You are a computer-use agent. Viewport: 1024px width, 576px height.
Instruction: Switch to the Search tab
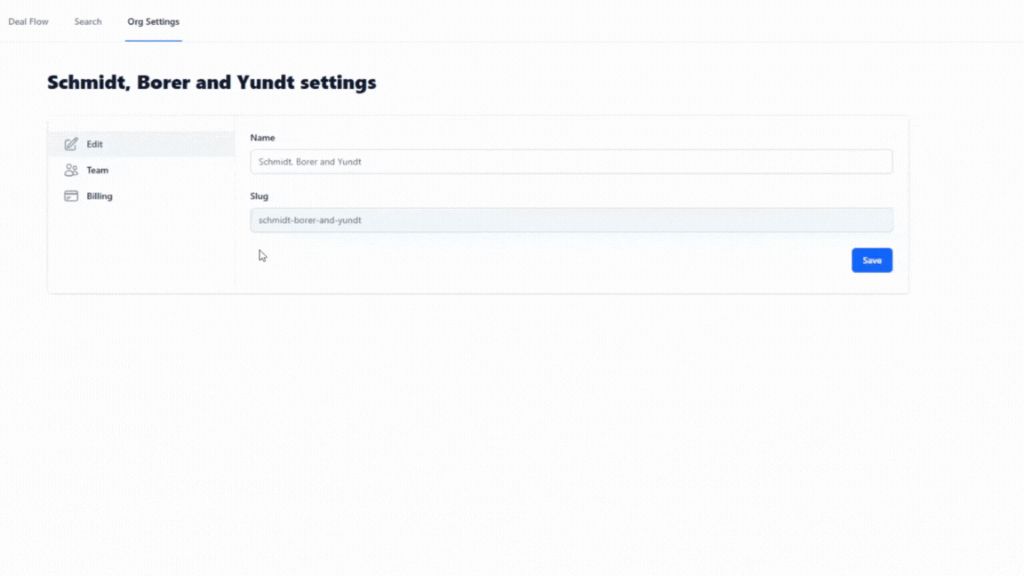(87, 21)
